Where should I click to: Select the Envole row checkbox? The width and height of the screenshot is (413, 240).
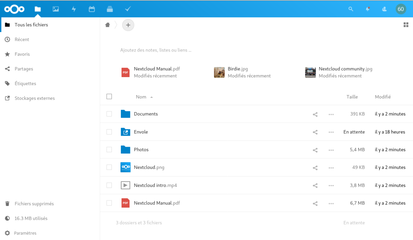[x=109, y=132]
